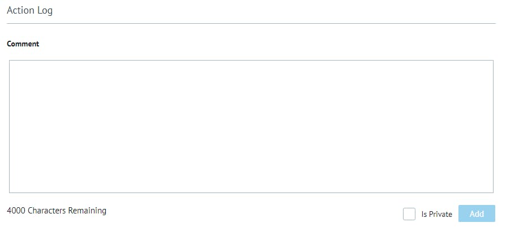Toggle the Is Private option
Screen dimensions: 506x231
pyautogui.click(x=409, y=214)
